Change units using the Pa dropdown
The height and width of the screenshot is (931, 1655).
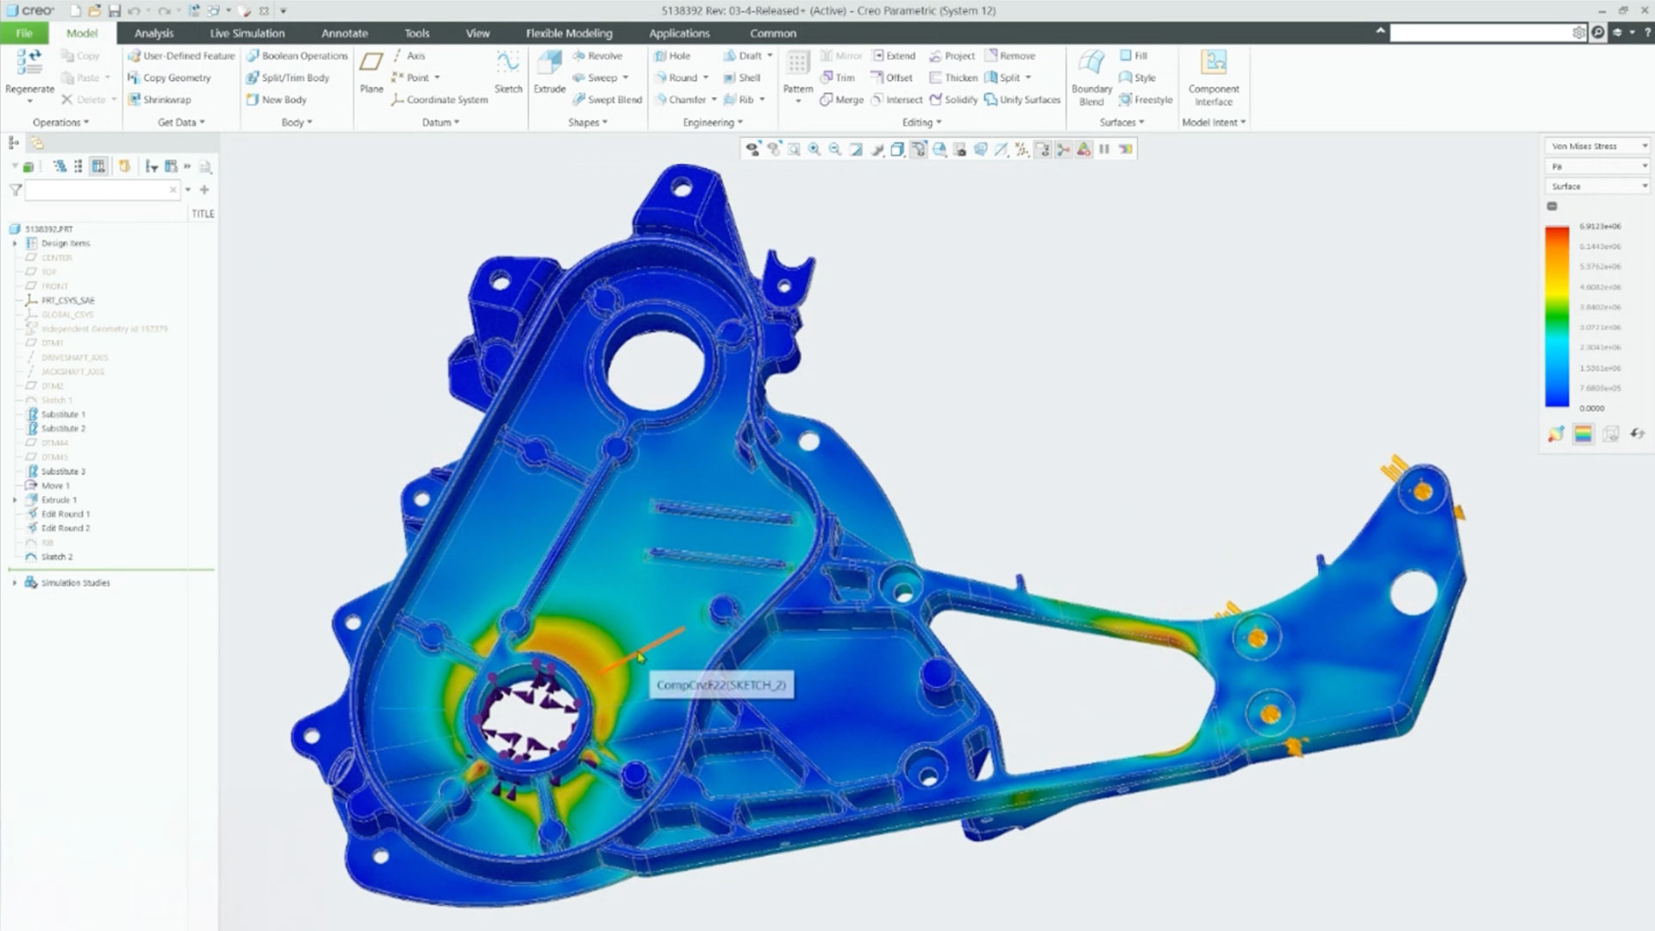pyautogui.click(x=1596, y=166)
